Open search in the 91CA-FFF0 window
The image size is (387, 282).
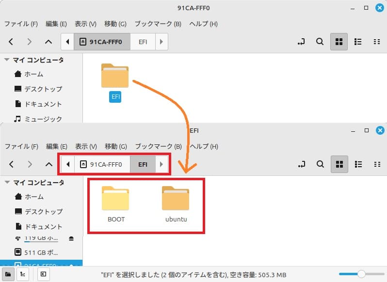pos(320,42)
